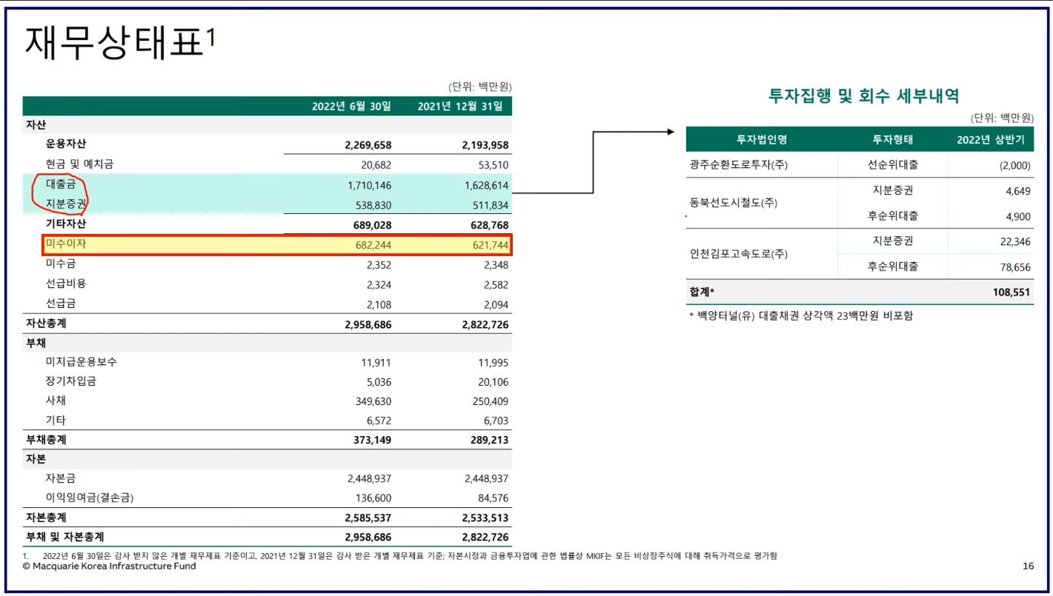Click the row label 이익잉여금(결손금)
The height and width of the screenshot is (596, 1053).
click(x=89, y=498)
